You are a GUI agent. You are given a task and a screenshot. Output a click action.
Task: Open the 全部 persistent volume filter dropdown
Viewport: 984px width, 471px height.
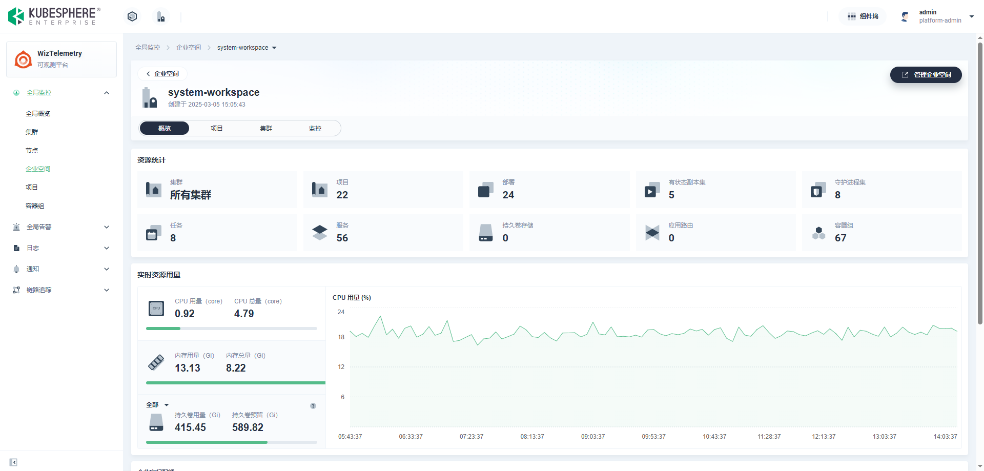pyautogui.click(x=157, y=405)
